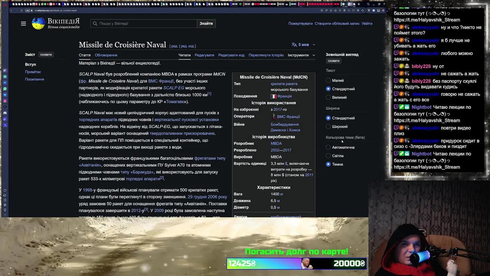The image size is (490, 276).
Task: Open 'MBDA' link in Розробник row
Action: point(276,144)
